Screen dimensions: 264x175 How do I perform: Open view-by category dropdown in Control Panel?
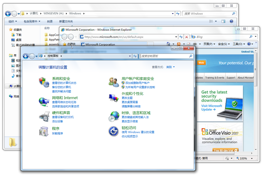point(171,67)
